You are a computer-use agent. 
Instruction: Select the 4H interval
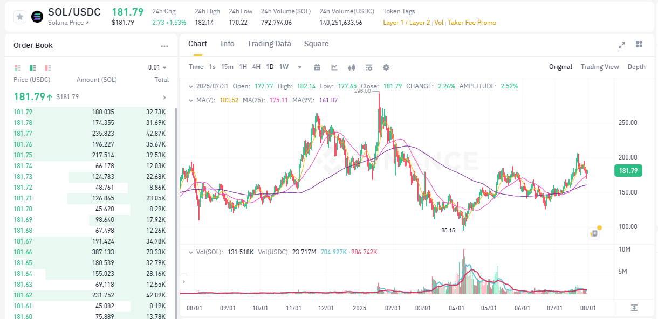(x=256, y=67)
